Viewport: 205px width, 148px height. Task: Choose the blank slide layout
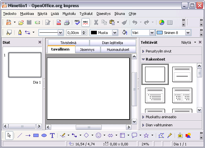coord(155,74)
